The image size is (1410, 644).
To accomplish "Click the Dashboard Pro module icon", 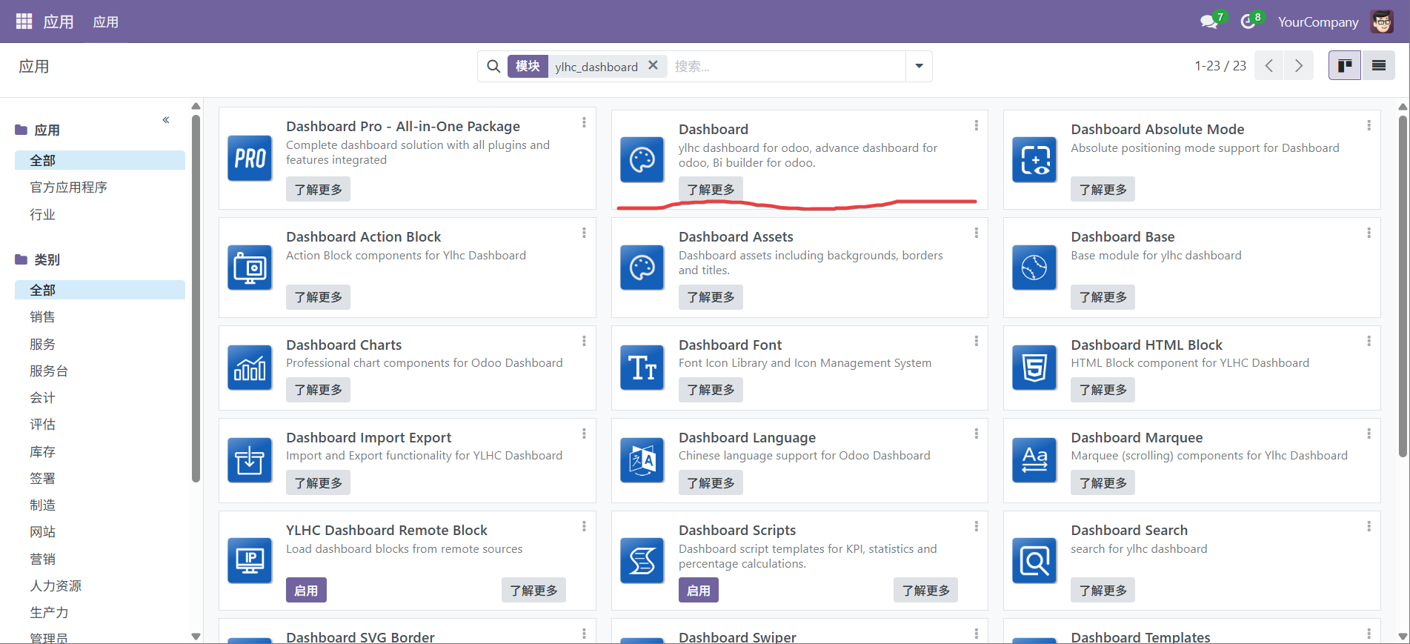I will (250, 159).
